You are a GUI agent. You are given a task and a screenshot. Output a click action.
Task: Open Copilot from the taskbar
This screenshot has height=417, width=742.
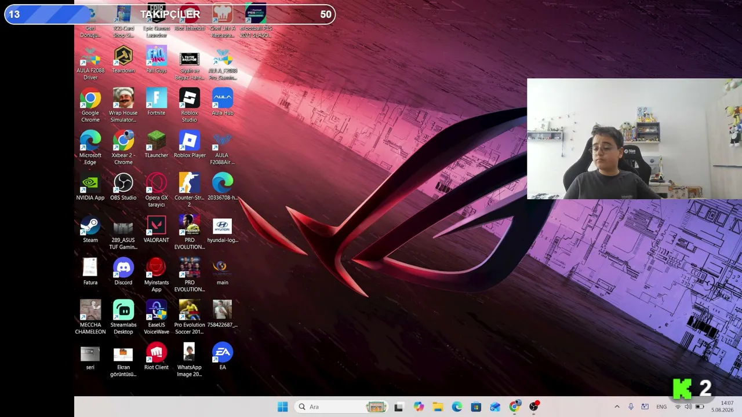click(x=419, y=407)
